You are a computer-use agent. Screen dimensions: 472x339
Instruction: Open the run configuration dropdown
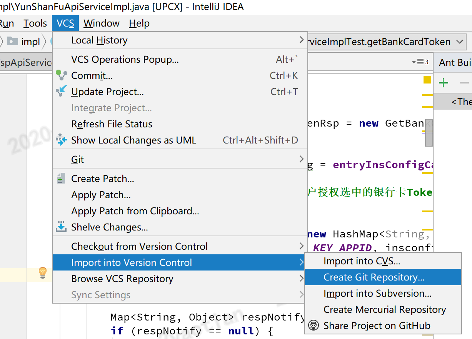(459, 42)
